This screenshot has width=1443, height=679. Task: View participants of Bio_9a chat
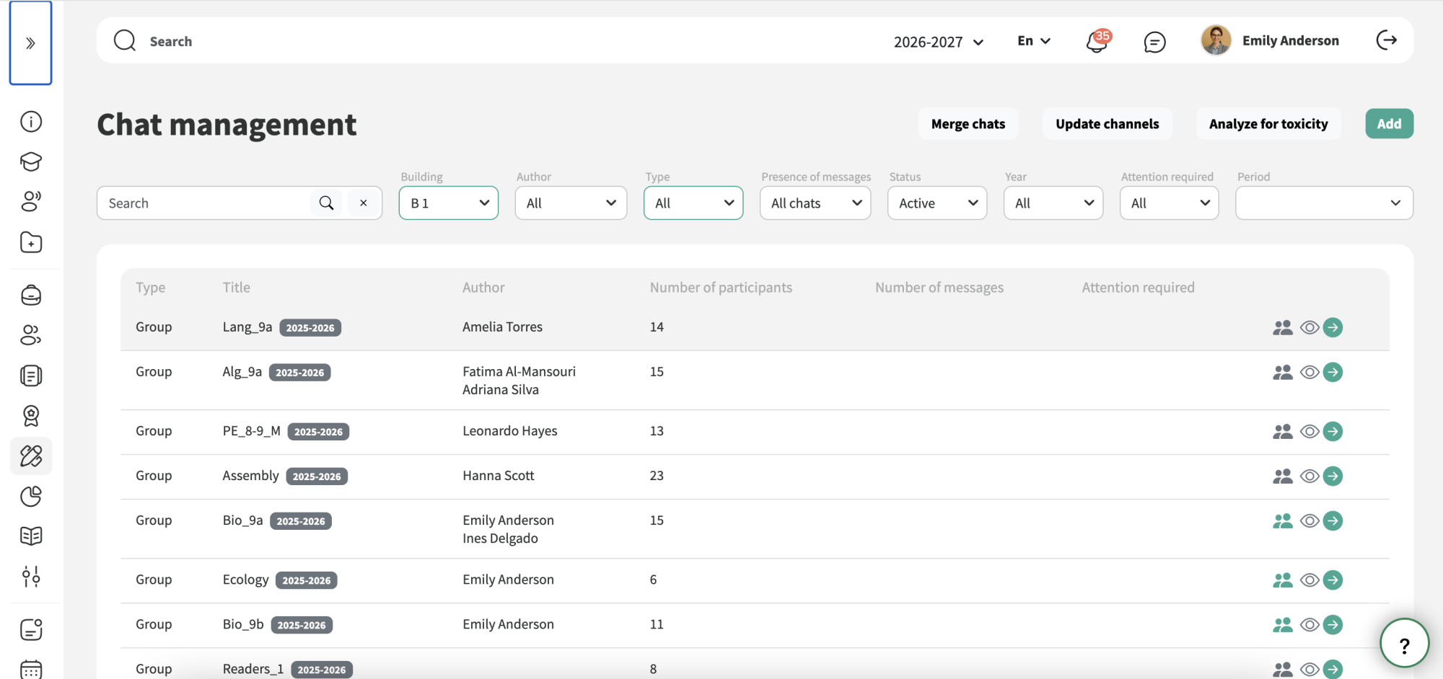pos(1282,520)
